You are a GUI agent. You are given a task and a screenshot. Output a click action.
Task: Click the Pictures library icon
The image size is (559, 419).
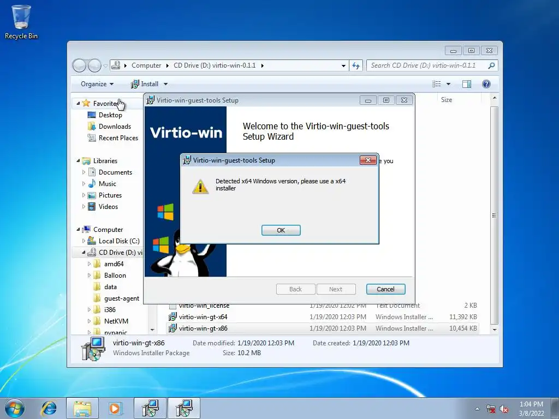click(92, 195)
